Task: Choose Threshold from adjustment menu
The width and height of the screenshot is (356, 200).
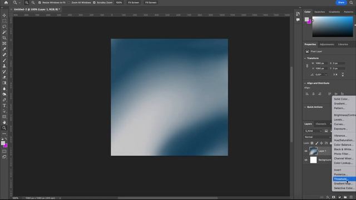Action: (344, 179)
